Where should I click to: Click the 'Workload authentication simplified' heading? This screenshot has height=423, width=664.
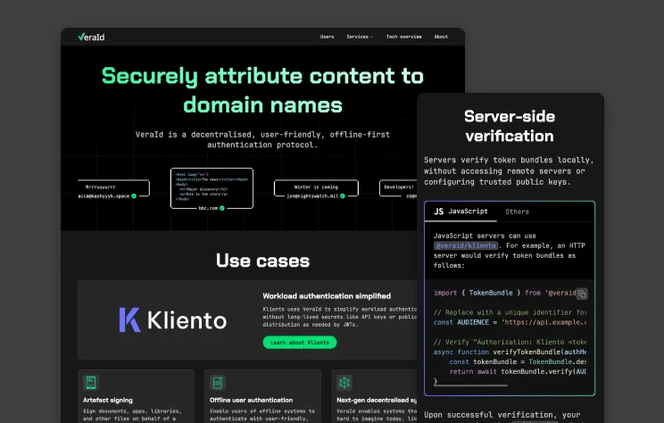pos(327,296)
